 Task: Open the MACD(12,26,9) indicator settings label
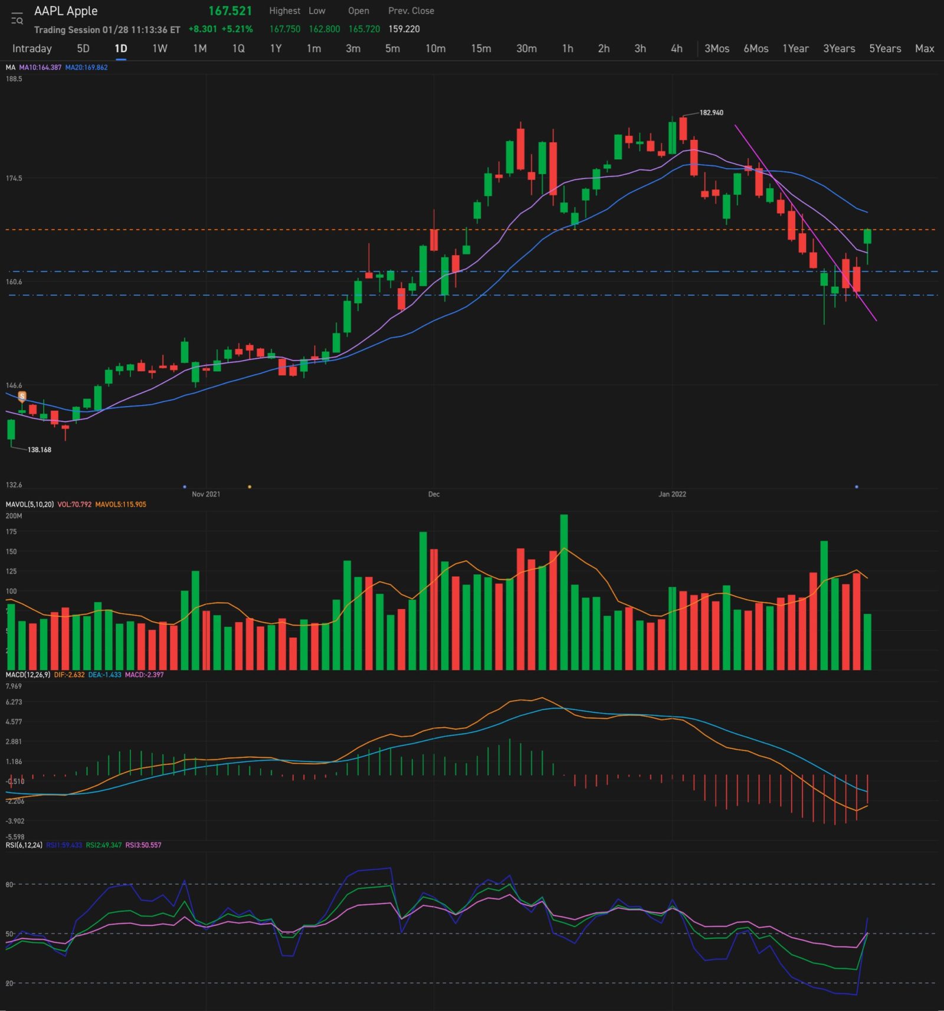point(28,675)
